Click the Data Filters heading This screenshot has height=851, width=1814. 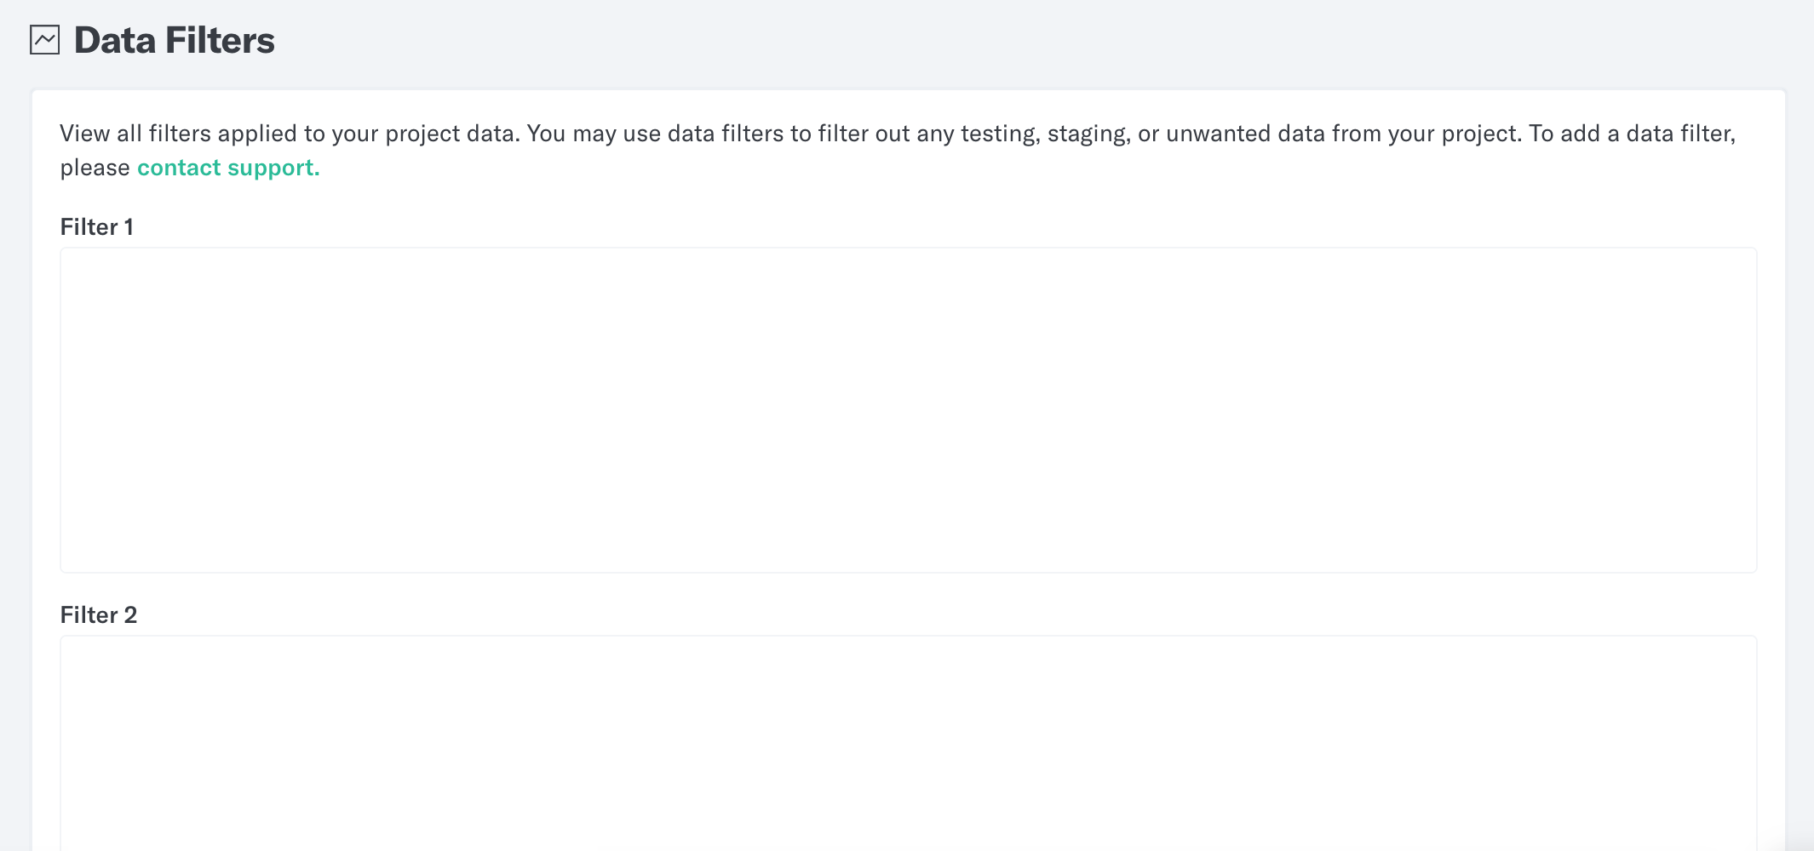174,39
